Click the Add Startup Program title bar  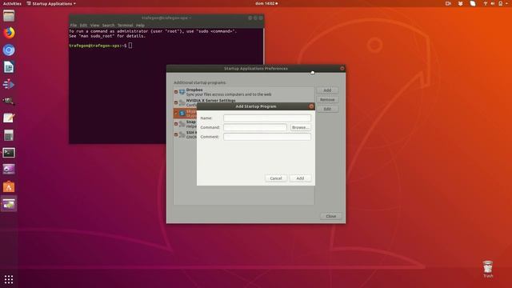click(256, 106)
